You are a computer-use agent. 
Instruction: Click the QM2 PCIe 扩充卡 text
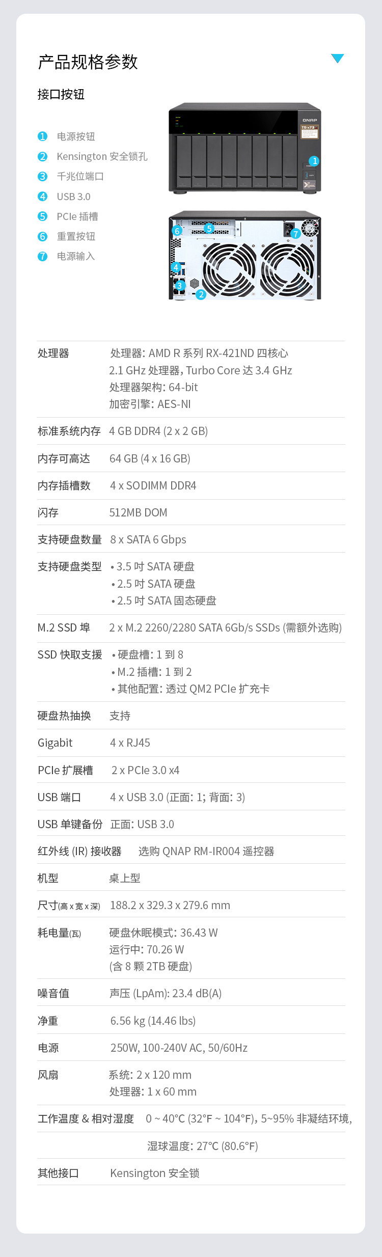pos(229,689)
